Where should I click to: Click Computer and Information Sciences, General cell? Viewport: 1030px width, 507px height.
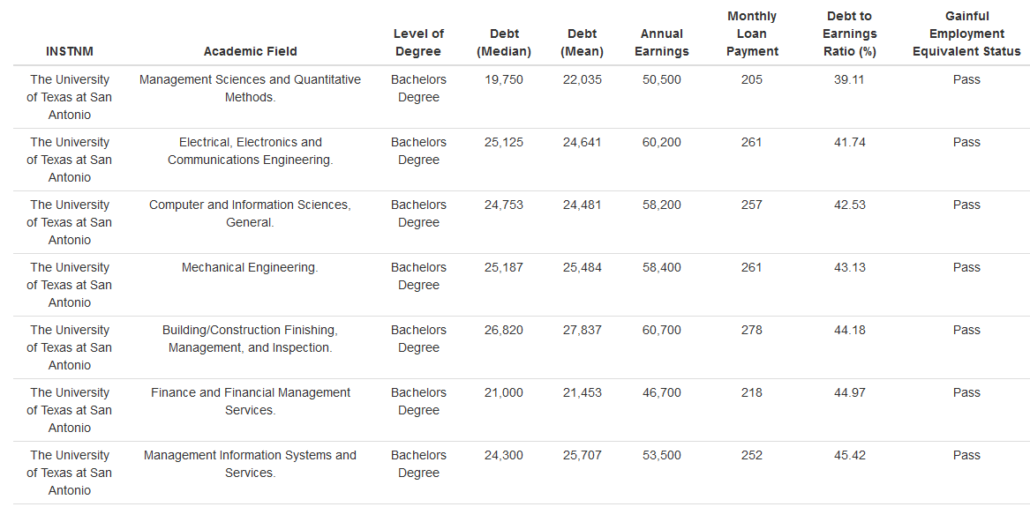tap(250, 213)
